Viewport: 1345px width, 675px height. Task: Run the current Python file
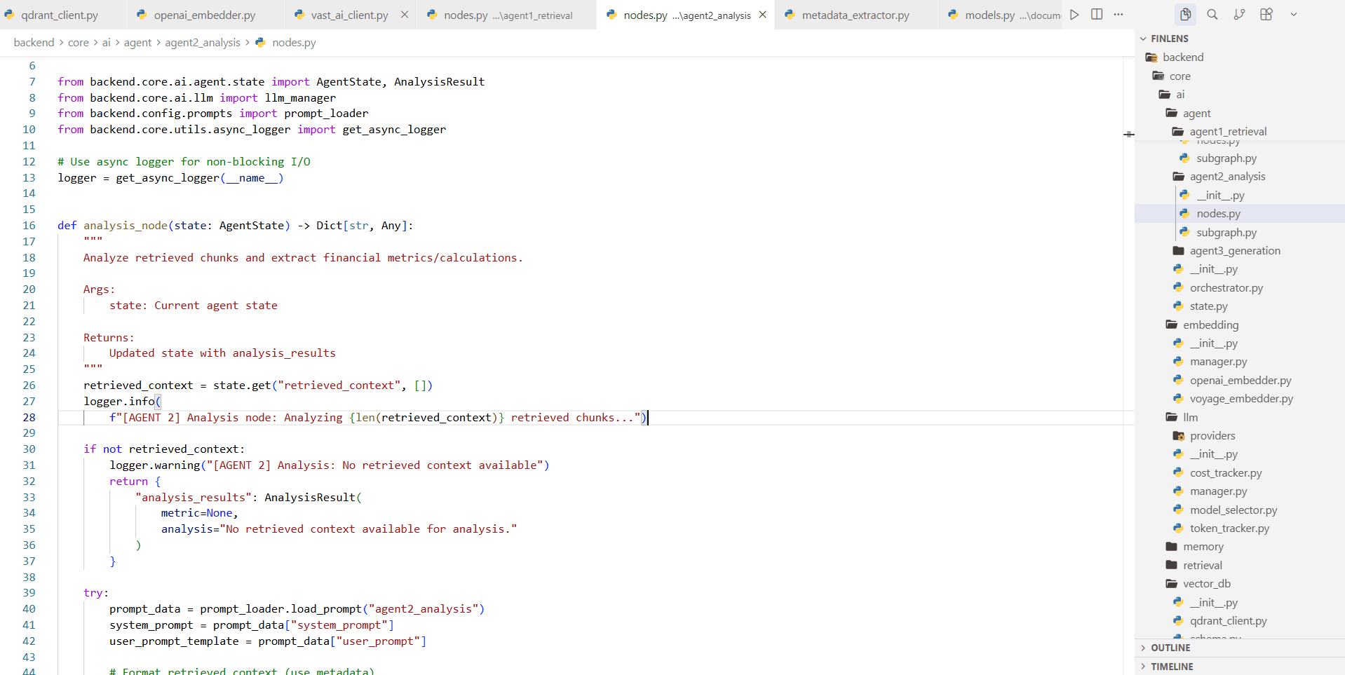pos(1075,14)
